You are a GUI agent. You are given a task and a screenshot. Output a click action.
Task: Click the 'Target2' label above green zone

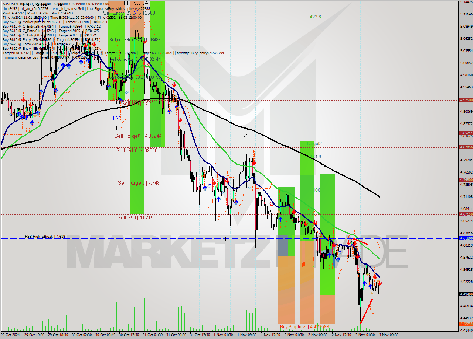click(314, 144)
